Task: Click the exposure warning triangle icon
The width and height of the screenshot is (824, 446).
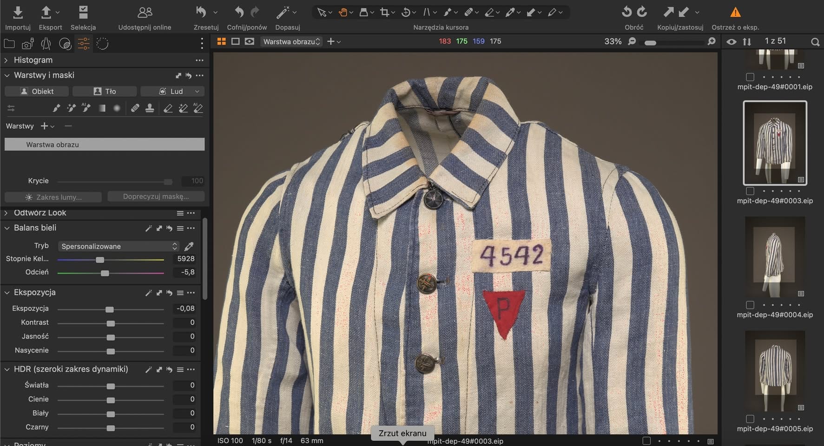Action: (735, 13)
